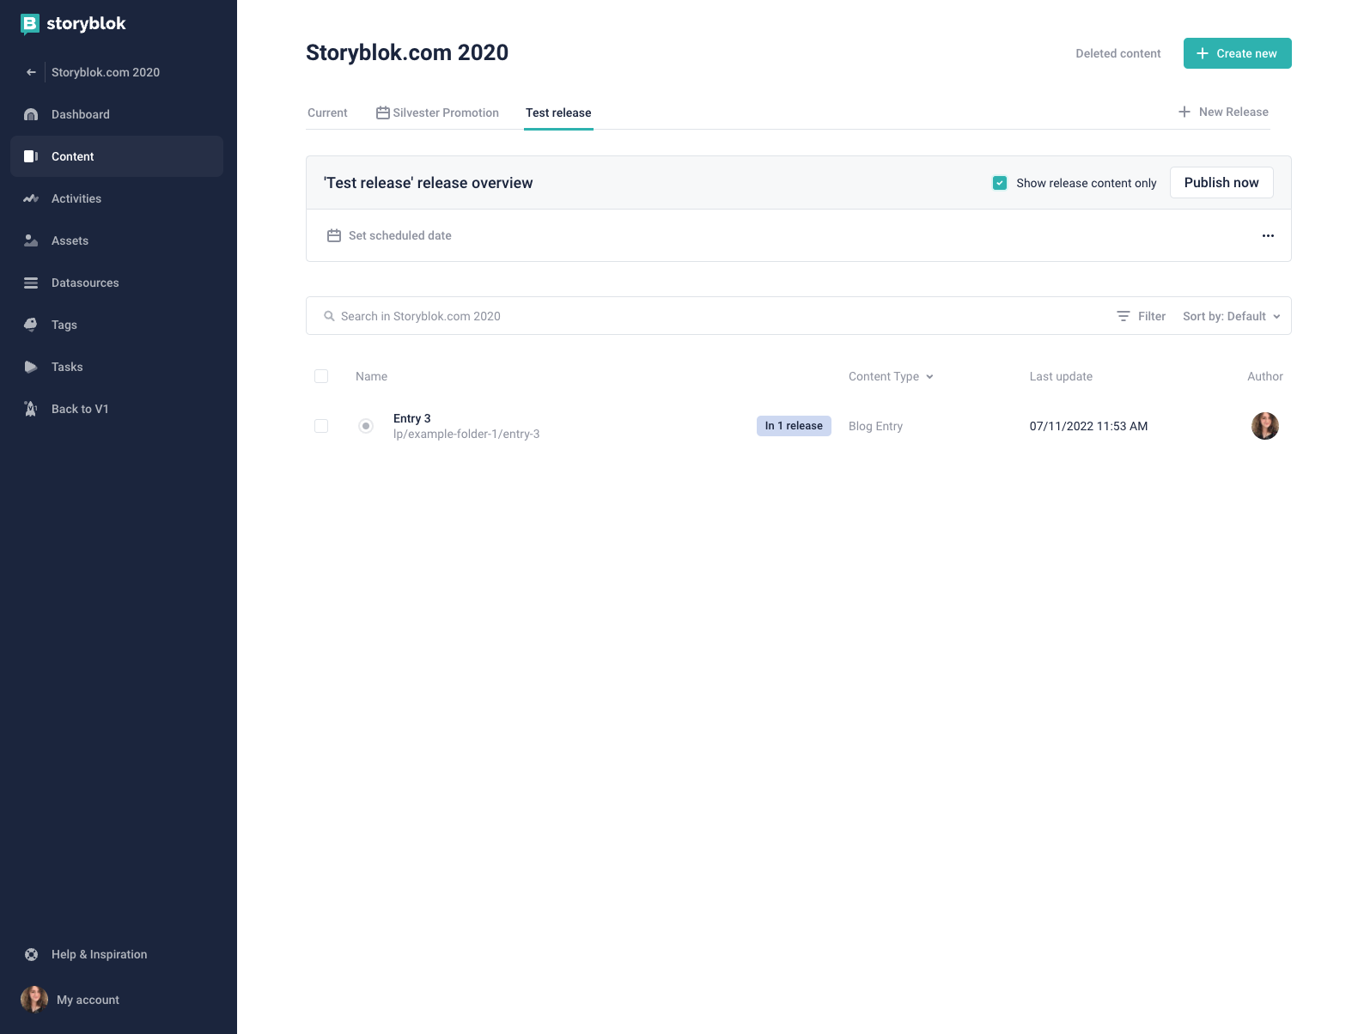This screenshot has height=1034, width=1358.
Task: Click the Name column header
Action: pos(371,376)
